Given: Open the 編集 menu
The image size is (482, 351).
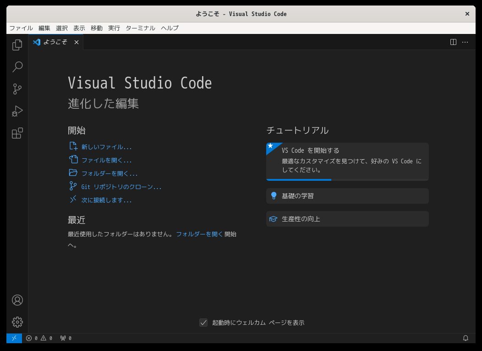Looking at the screenshot, I should tap(44, 28).
